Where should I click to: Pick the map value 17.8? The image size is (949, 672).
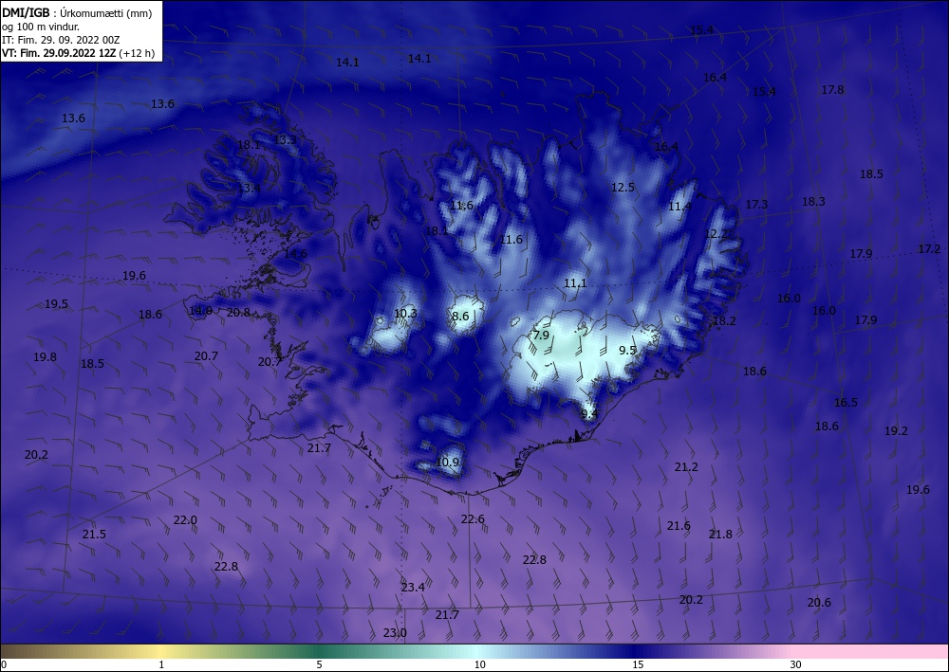click(x=833, y=89)
